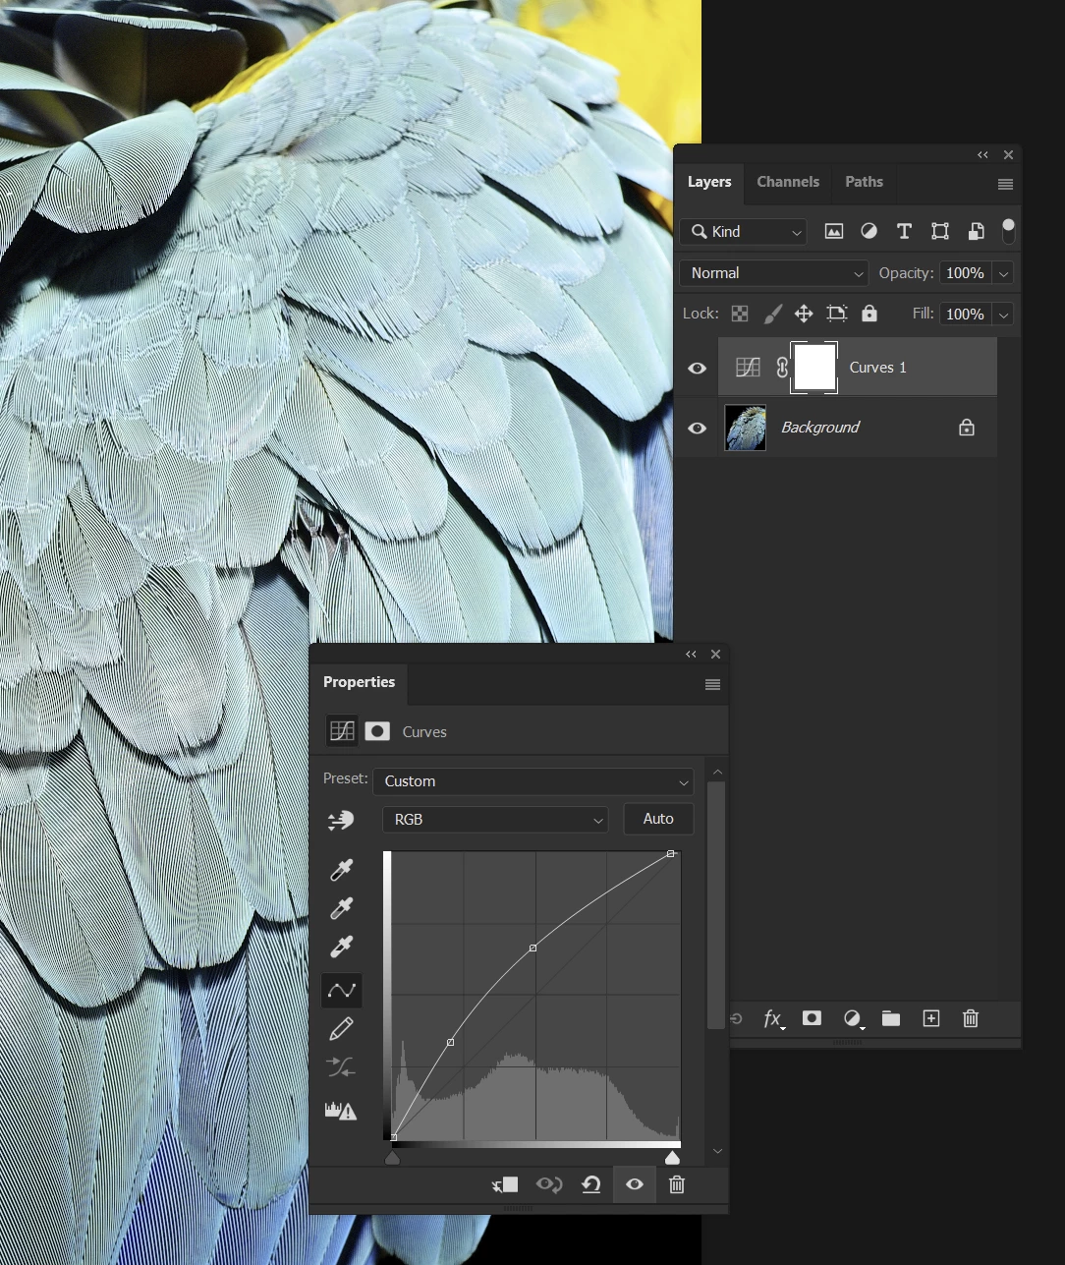
Task: Filter layers by pixel layer icon
Action: point(833,231)
